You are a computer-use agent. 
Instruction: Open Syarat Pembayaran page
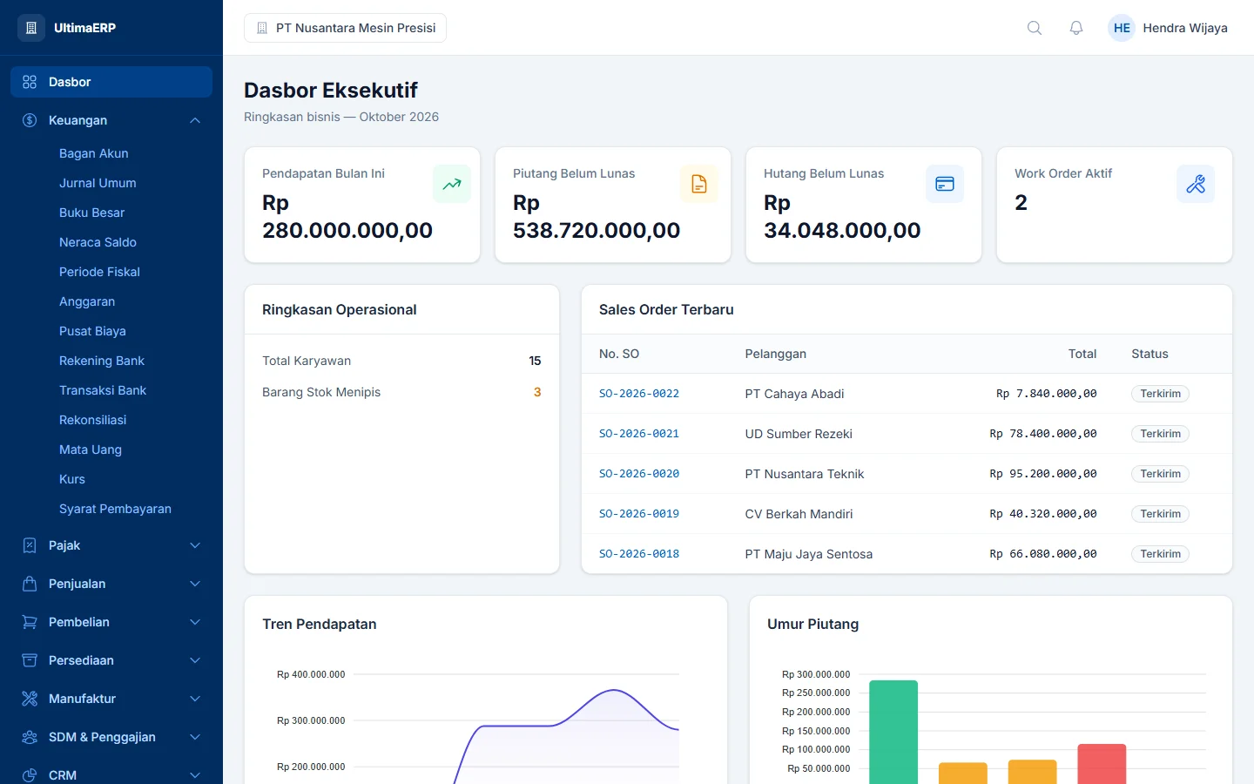click(115, 509)
